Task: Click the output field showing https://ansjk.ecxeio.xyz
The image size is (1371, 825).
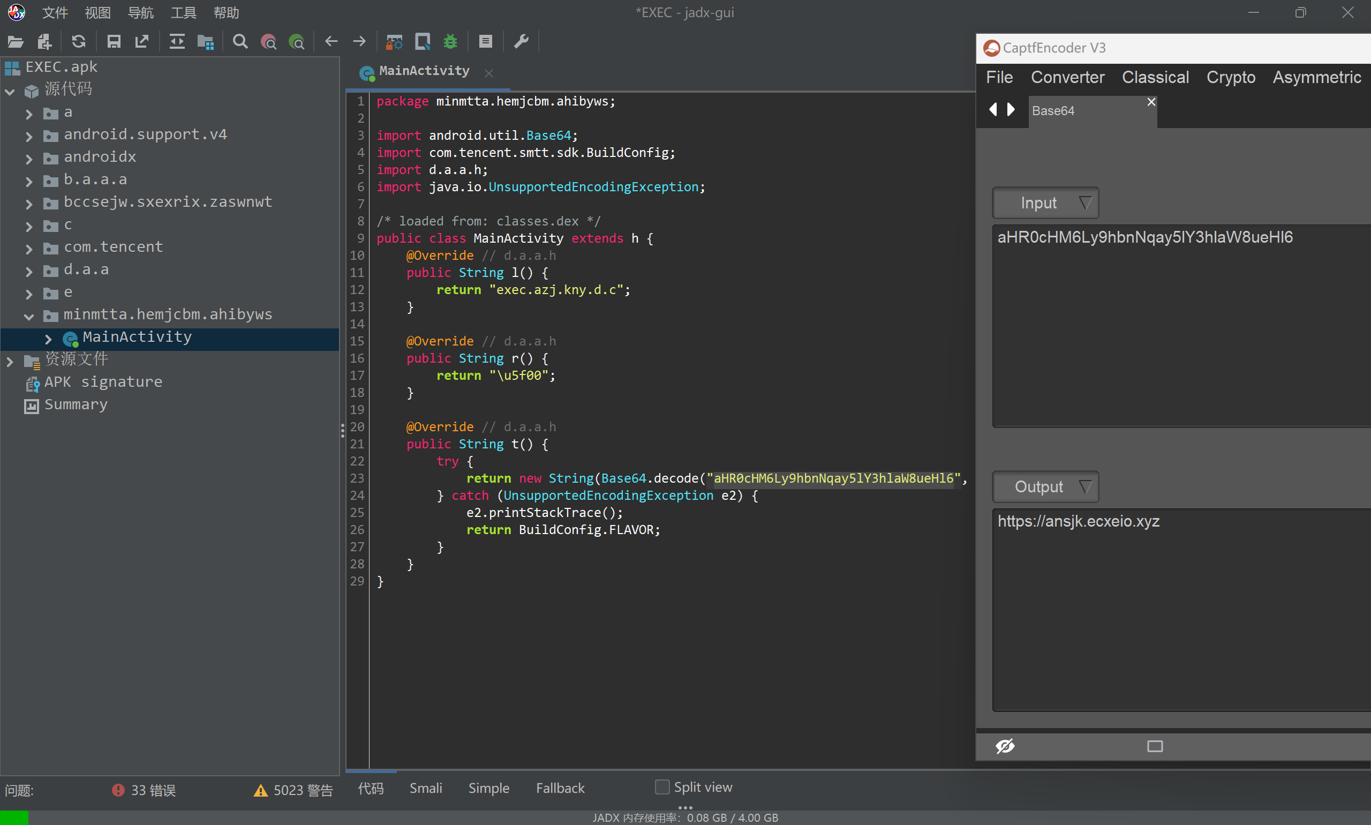Action: 1181,609
